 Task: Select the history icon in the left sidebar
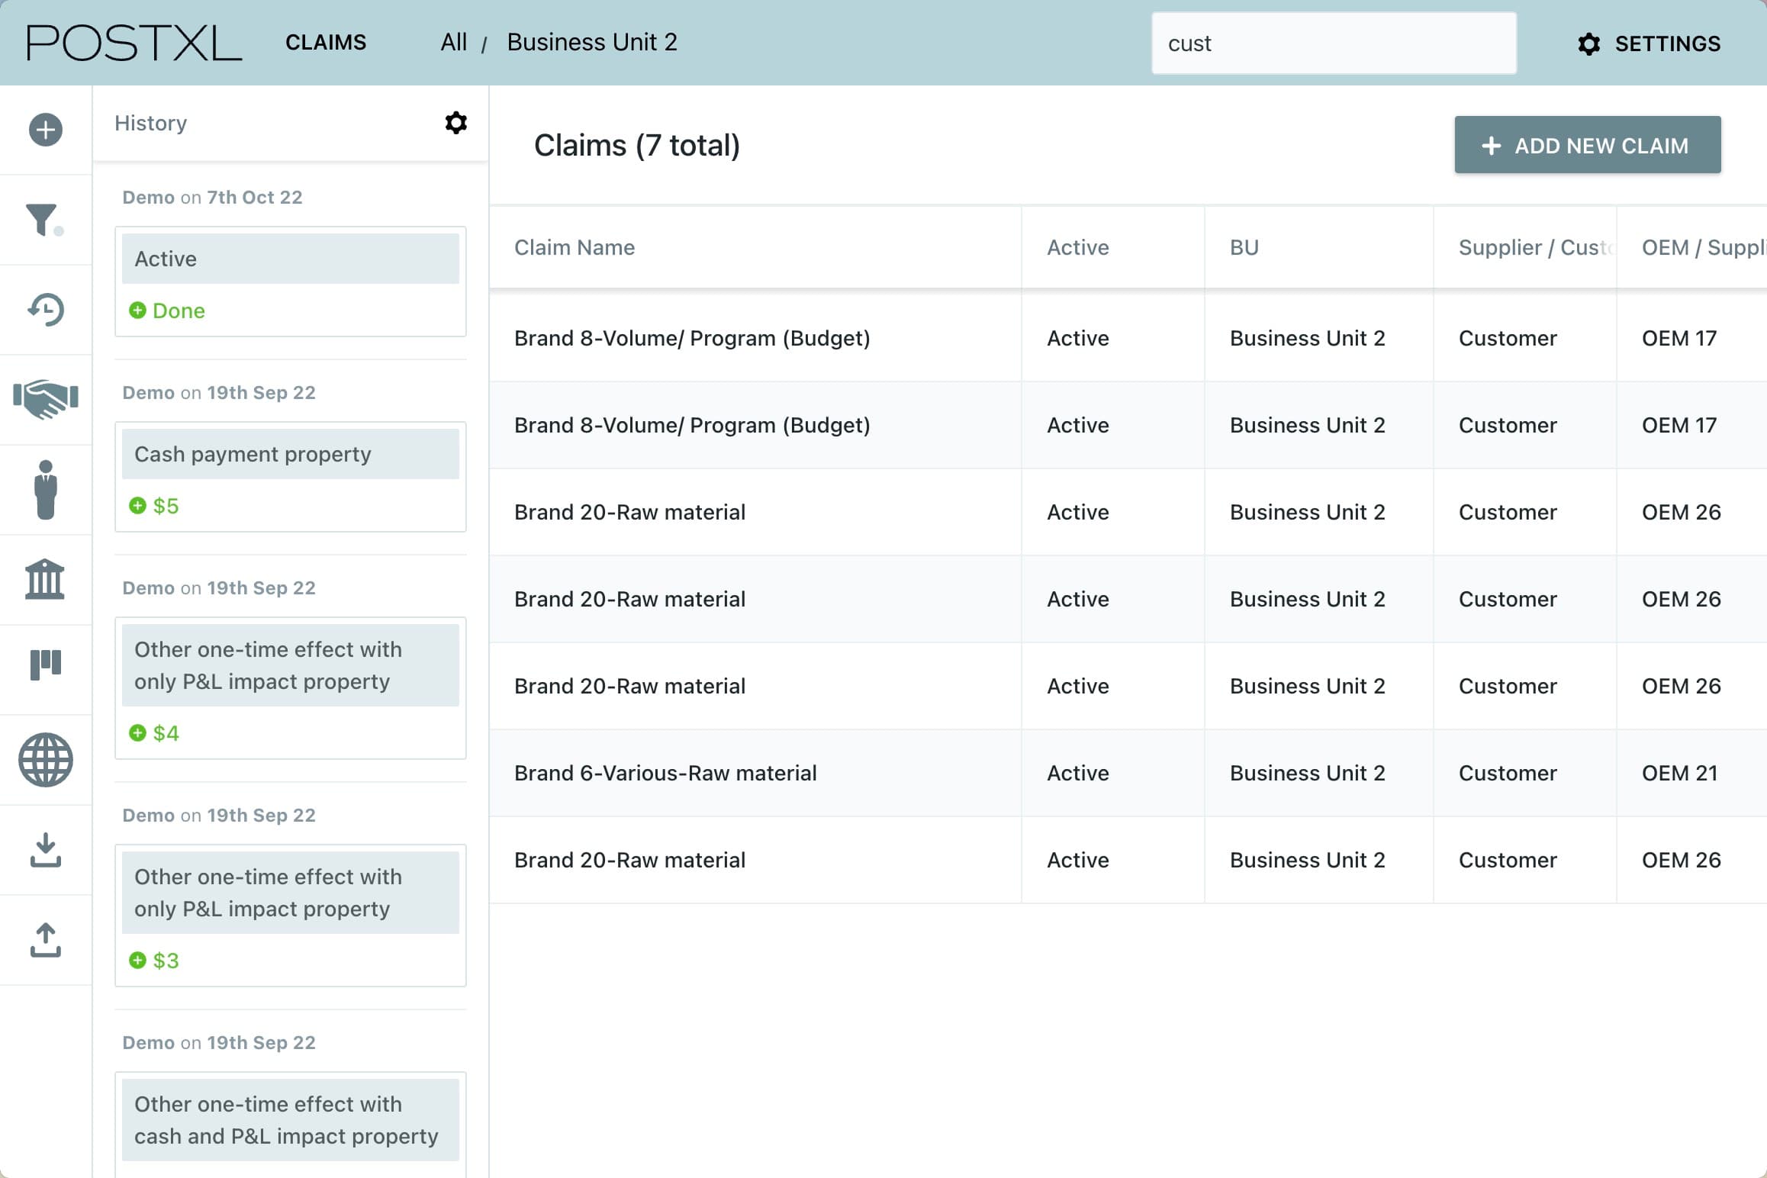point(46,310)
